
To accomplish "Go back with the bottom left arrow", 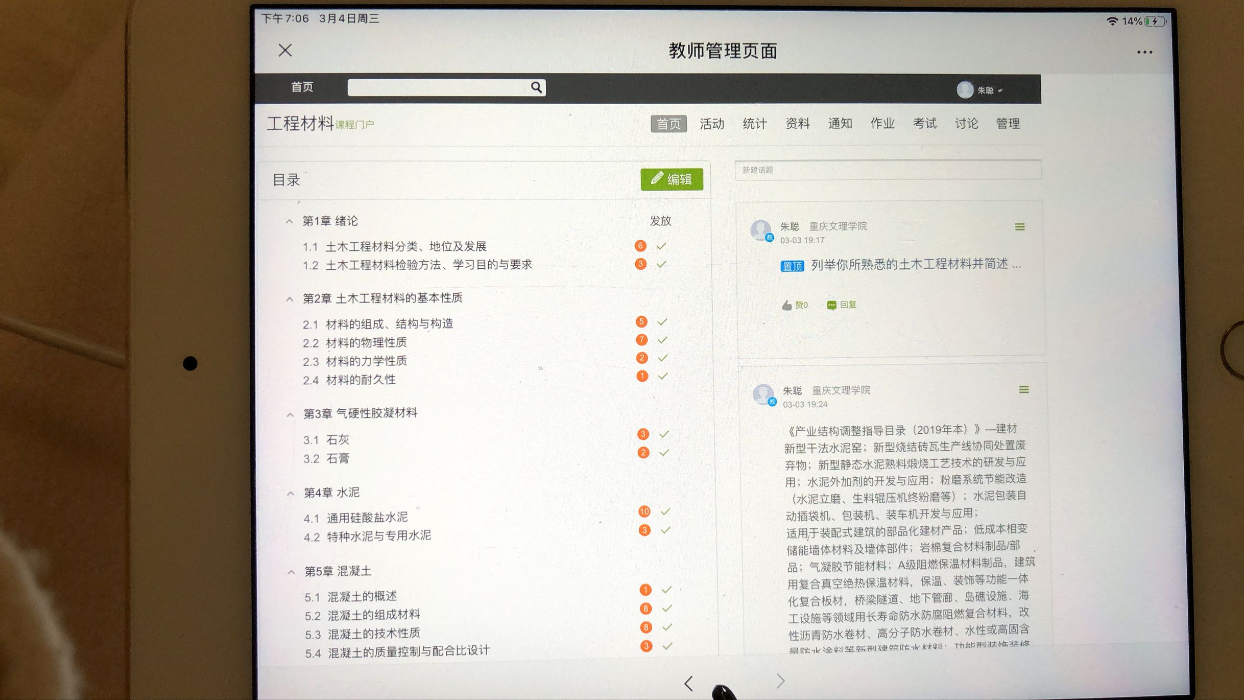I will coord(688,683).
